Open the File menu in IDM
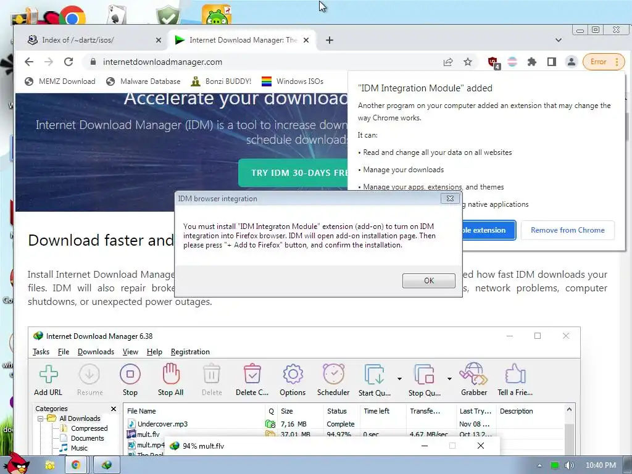The width and height of the screenshot is (632, 474). click(x=64, y=352)
